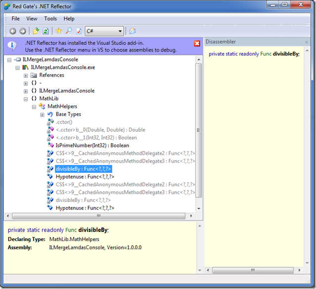Select the MathLib namespace
This screenshot has height=289, width=316.
[x=49, y=99]
